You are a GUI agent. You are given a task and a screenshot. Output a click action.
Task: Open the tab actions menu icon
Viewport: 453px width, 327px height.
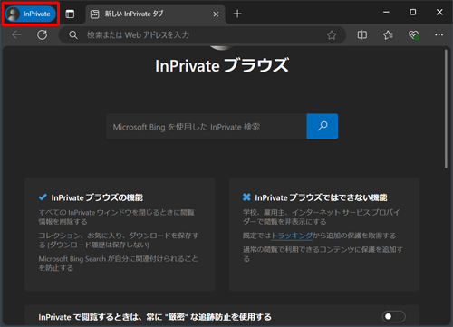tap(70, 14)
